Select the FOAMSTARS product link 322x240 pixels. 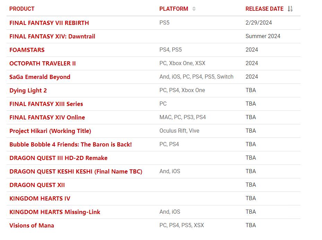click(27, 50)
